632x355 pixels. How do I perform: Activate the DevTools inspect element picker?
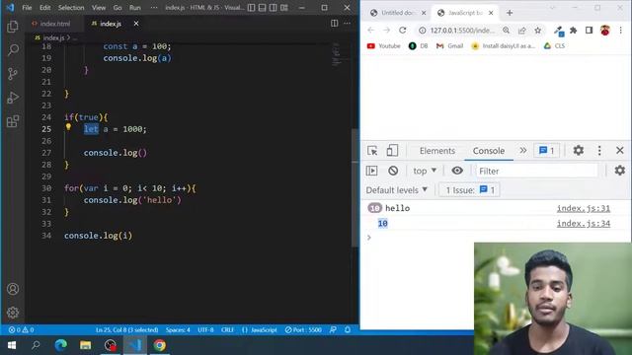click(x=372, y=151)
